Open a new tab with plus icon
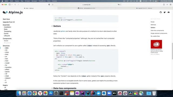173x97 pixels. coord(167,5)
